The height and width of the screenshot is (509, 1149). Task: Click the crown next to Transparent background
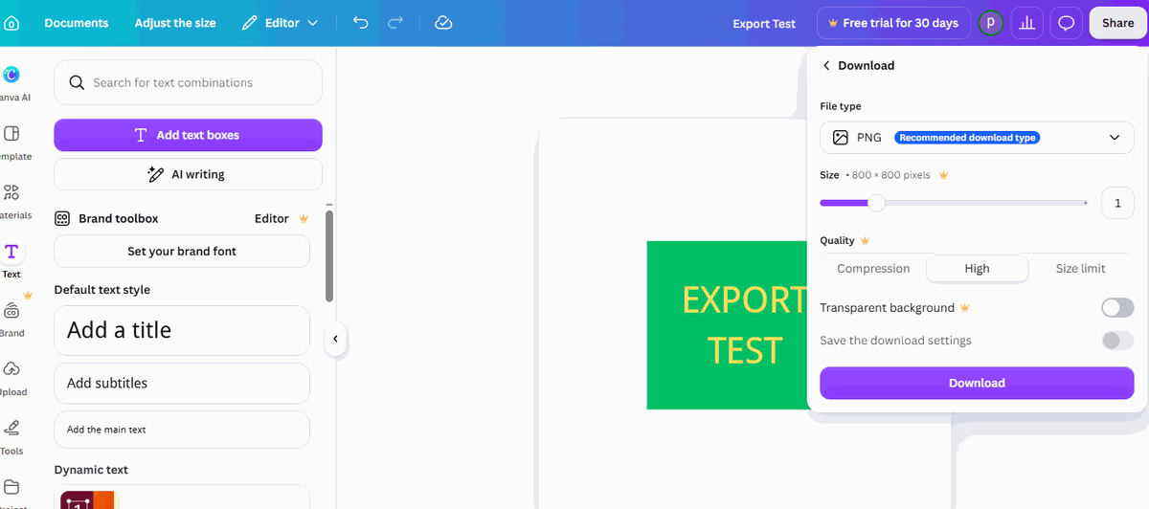click(x=965, y=307)
